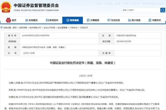Click the 文号 label cell
The image size is (166, 110).
[x=12, y=53]
